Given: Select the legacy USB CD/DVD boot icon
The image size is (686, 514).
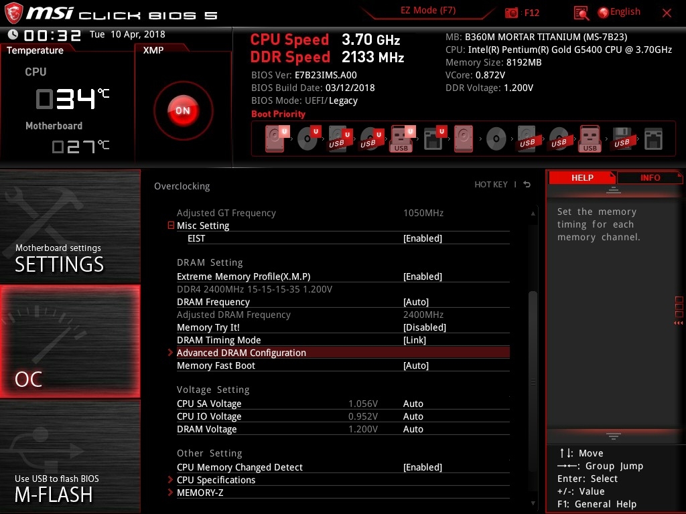Looking at the screenshot, I should pyautogui.click(x=559, y=139).
